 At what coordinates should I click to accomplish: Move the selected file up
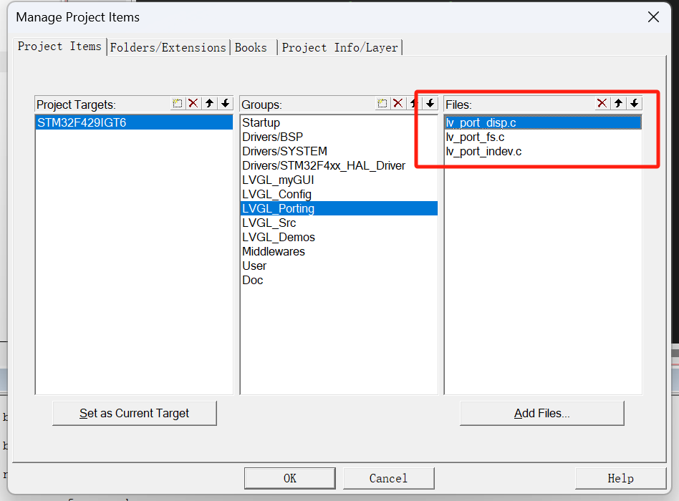pos(618,104)
